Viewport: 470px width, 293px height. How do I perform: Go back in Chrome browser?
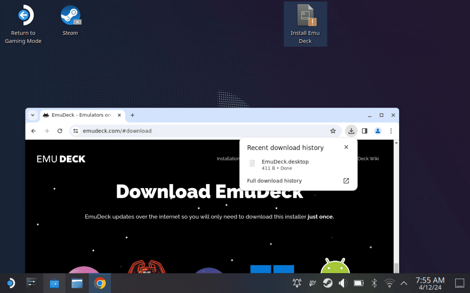[x=34, y=131]
